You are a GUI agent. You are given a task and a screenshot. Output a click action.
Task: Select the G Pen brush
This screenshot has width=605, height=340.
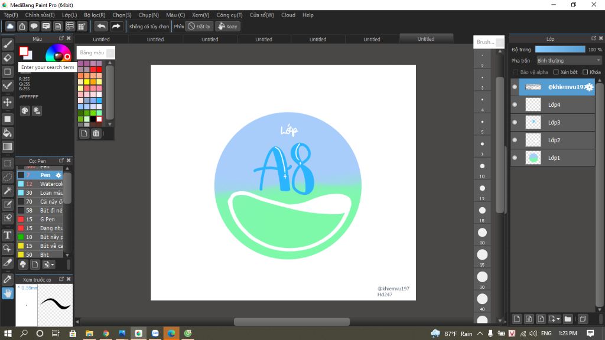pos(40,220)
